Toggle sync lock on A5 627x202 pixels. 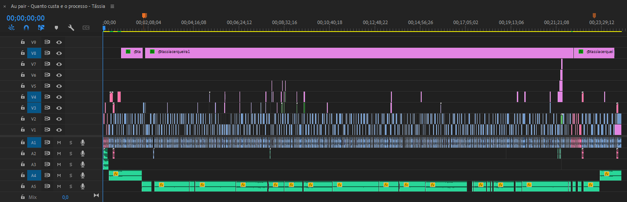point(47,186)
